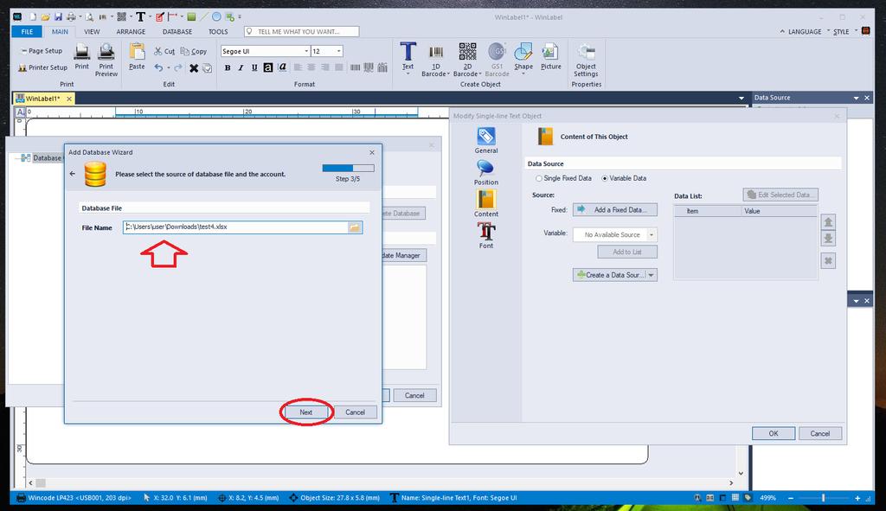Open the Font section in Modify Text Object dialog

tap(486, 235)
